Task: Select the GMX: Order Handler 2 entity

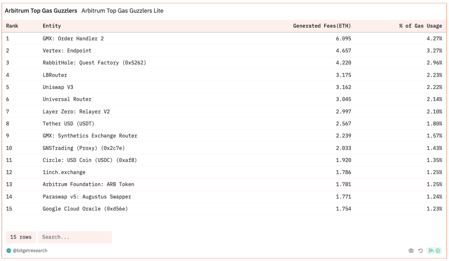Action: coord(73,39)
